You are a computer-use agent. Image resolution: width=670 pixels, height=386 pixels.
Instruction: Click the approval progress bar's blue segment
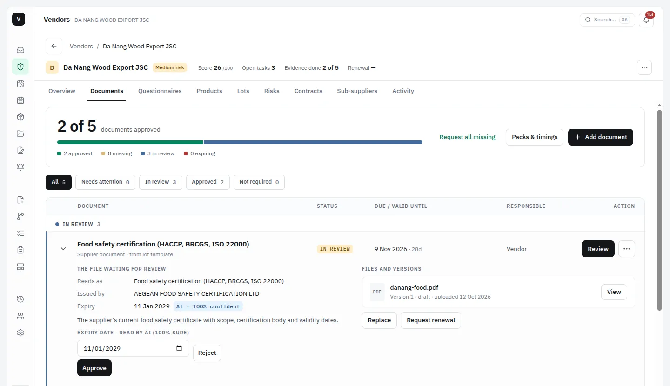[313, 142]
